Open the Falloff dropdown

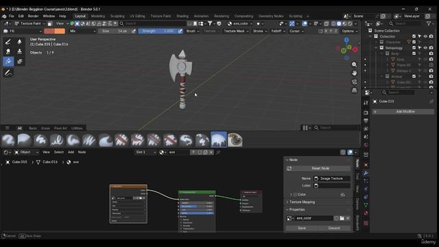click(278, 31)
